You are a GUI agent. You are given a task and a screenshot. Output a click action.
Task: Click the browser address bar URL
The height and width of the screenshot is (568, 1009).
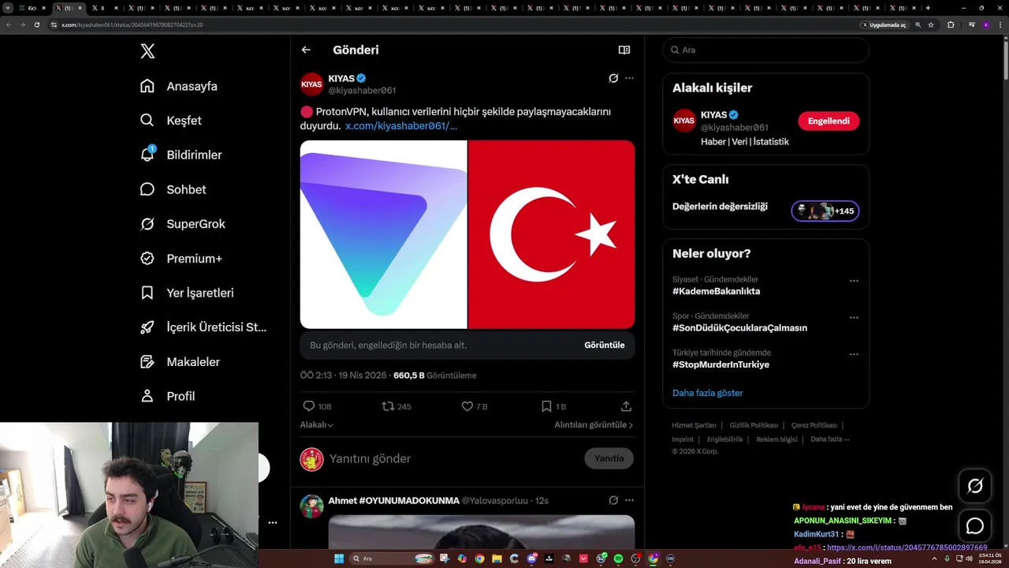[132, 24]
